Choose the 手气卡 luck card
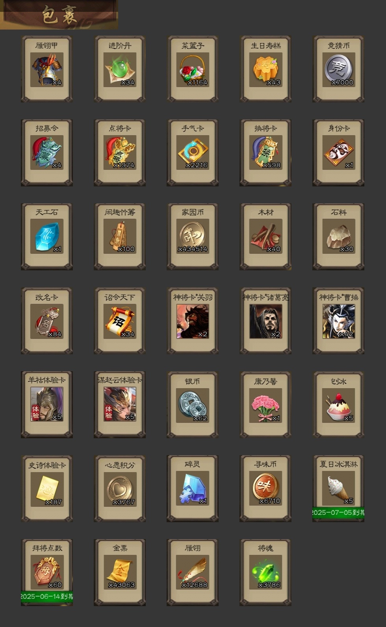The width and height of the screenshot is (386, 627). 193,153
